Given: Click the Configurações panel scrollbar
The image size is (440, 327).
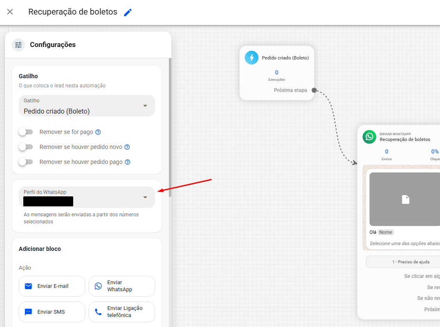Looking at the screenshot, I should click(170, 128).
